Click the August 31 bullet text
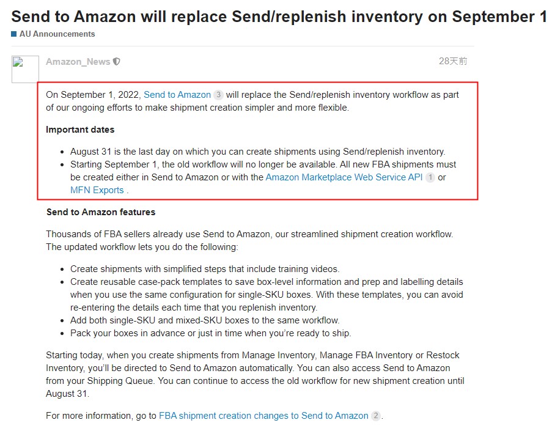Image resolution: width=555 pixels, height=431 pixels. tap(258, 152)
